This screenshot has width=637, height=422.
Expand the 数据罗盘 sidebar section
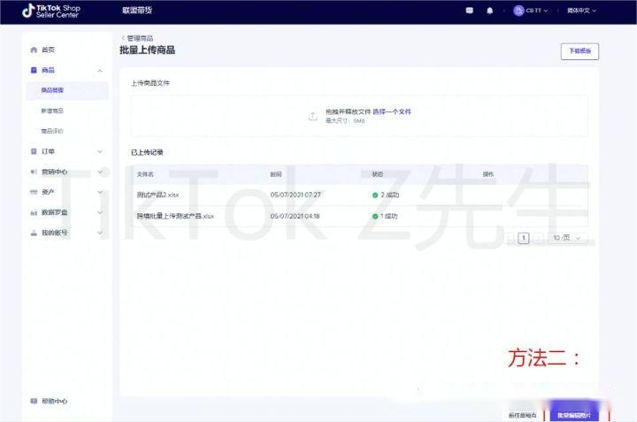point(100,212)
